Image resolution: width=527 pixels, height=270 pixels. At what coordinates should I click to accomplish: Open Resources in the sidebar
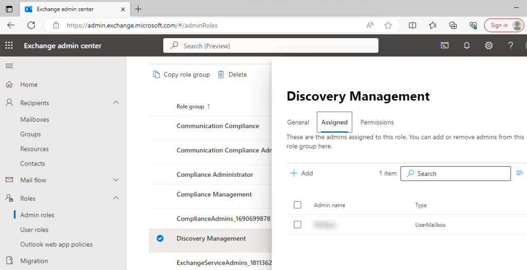(34, 149)
